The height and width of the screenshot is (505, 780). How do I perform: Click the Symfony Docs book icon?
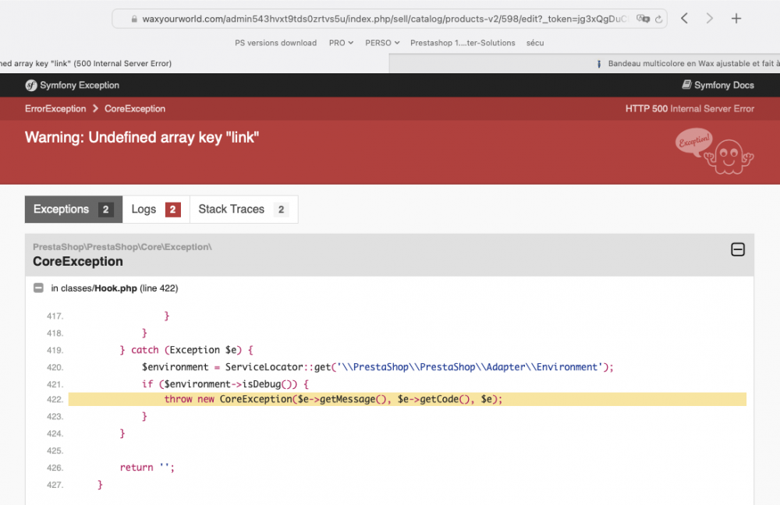686,84
